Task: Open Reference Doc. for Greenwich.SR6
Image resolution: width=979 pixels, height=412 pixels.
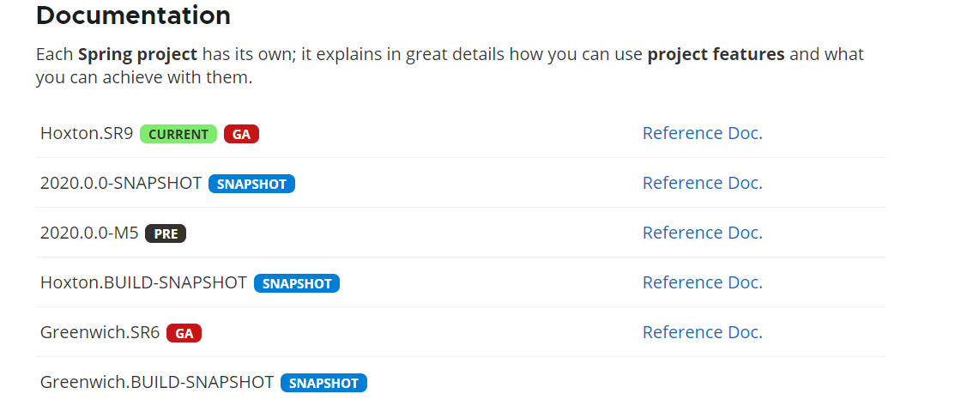Action: 702,332
